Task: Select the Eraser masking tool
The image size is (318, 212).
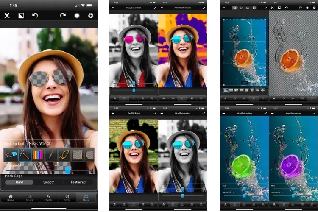Action: pos(11,155)
